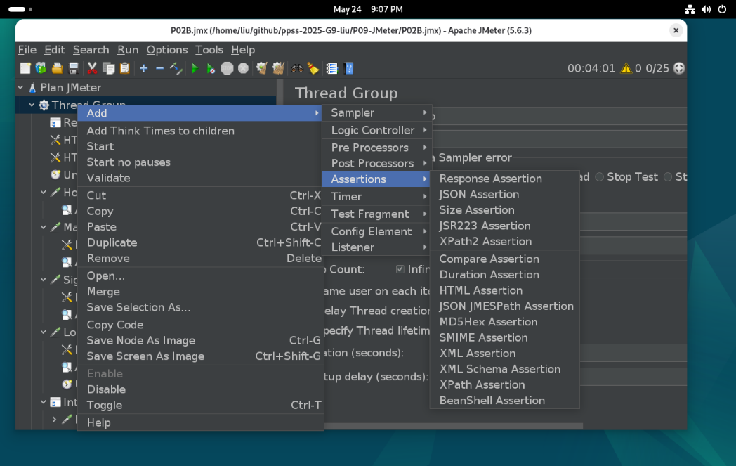Click the blue question mark Help icon

click(x=349, y=69)
